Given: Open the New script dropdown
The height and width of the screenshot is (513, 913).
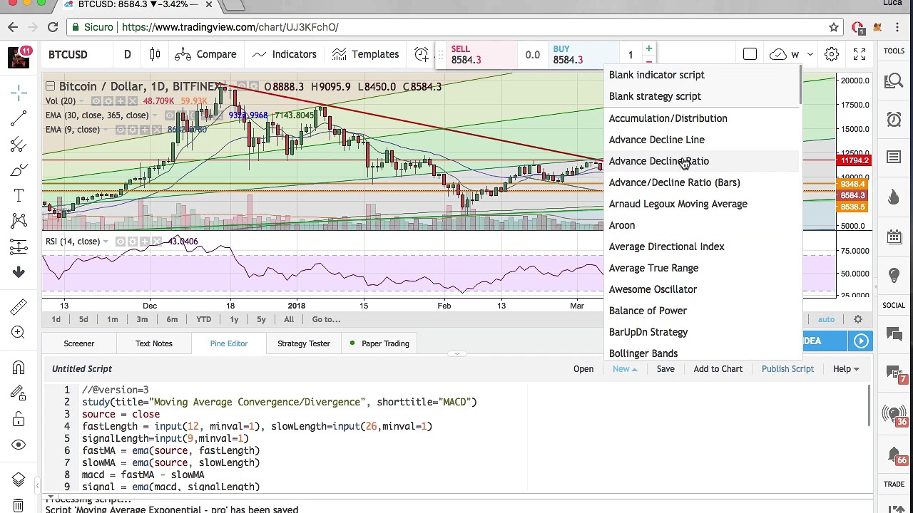Looking at the screenshot, I should (x=624, y=369).
